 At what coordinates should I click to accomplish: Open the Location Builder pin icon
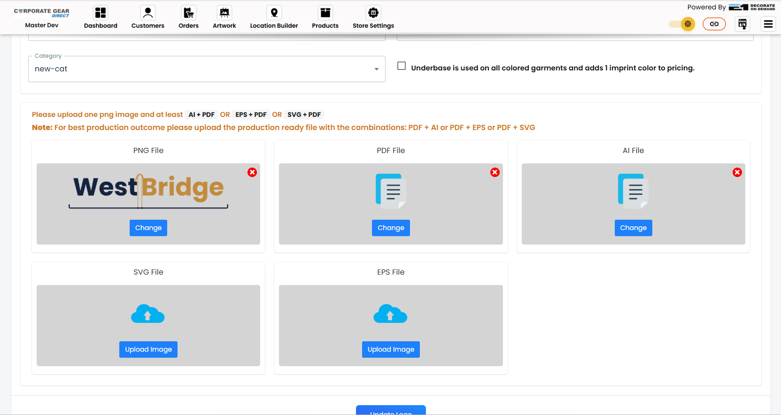(x=274, y=13)
